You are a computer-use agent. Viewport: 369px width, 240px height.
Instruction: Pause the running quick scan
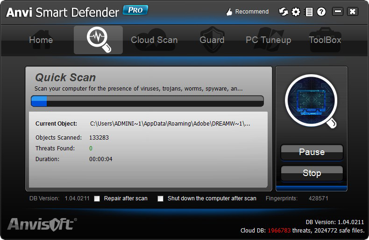[x=312, y=152]
